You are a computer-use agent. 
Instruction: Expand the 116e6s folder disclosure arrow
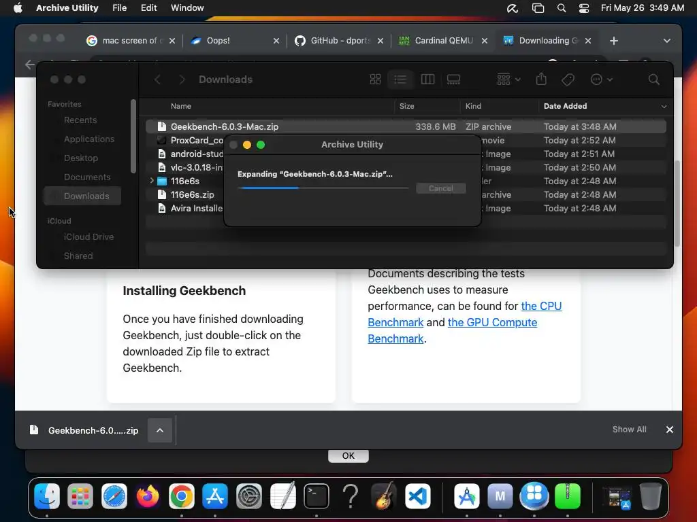pos(152,181)
